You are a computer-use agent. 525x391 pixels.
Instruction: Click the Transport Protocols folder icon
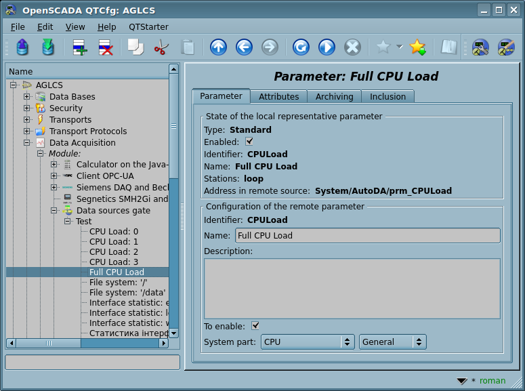pos(40,131)
